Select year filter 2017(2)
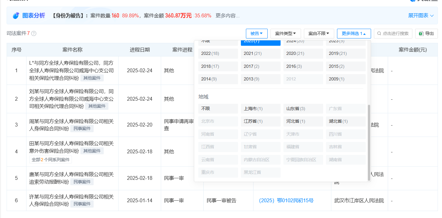This screenshot has height=218, width=442. 260,66
